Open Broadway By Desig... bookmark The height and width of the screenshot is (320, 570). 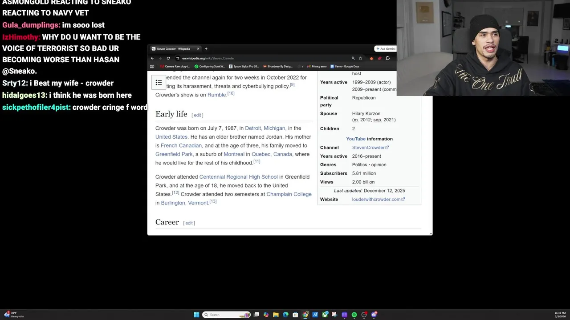coord(278,66)
